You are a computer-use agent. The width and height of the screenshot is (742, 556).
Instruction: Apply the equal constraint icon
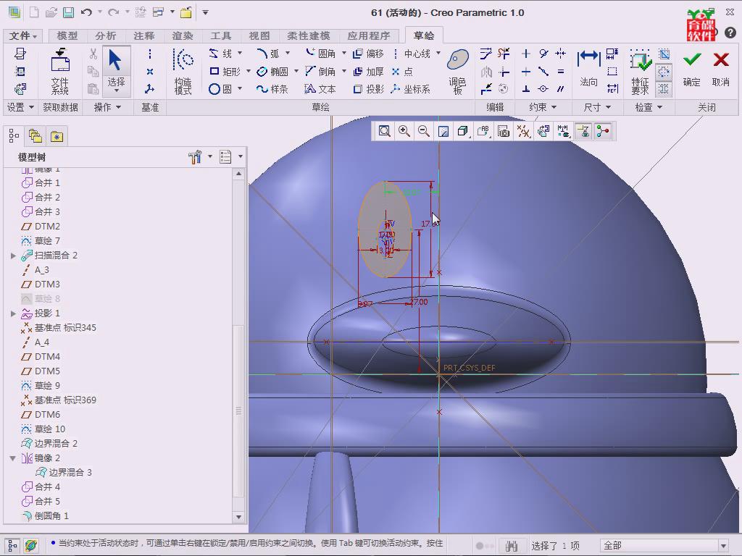tap(561, 72)
